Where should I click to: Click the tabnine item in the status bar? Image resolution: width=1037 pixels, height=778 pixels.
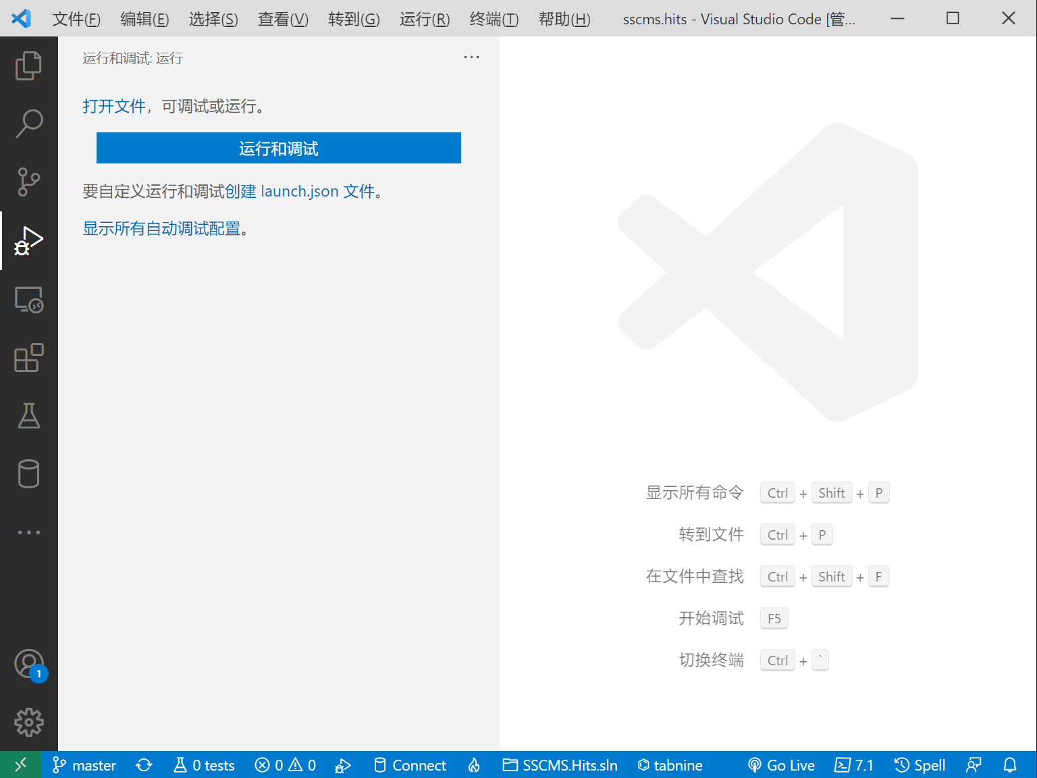pos(670,764)
